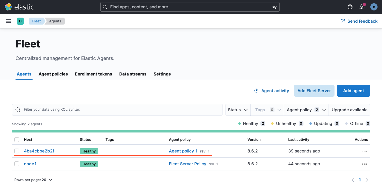
Task: Open the Data streams tab
Action: [133, 74]
